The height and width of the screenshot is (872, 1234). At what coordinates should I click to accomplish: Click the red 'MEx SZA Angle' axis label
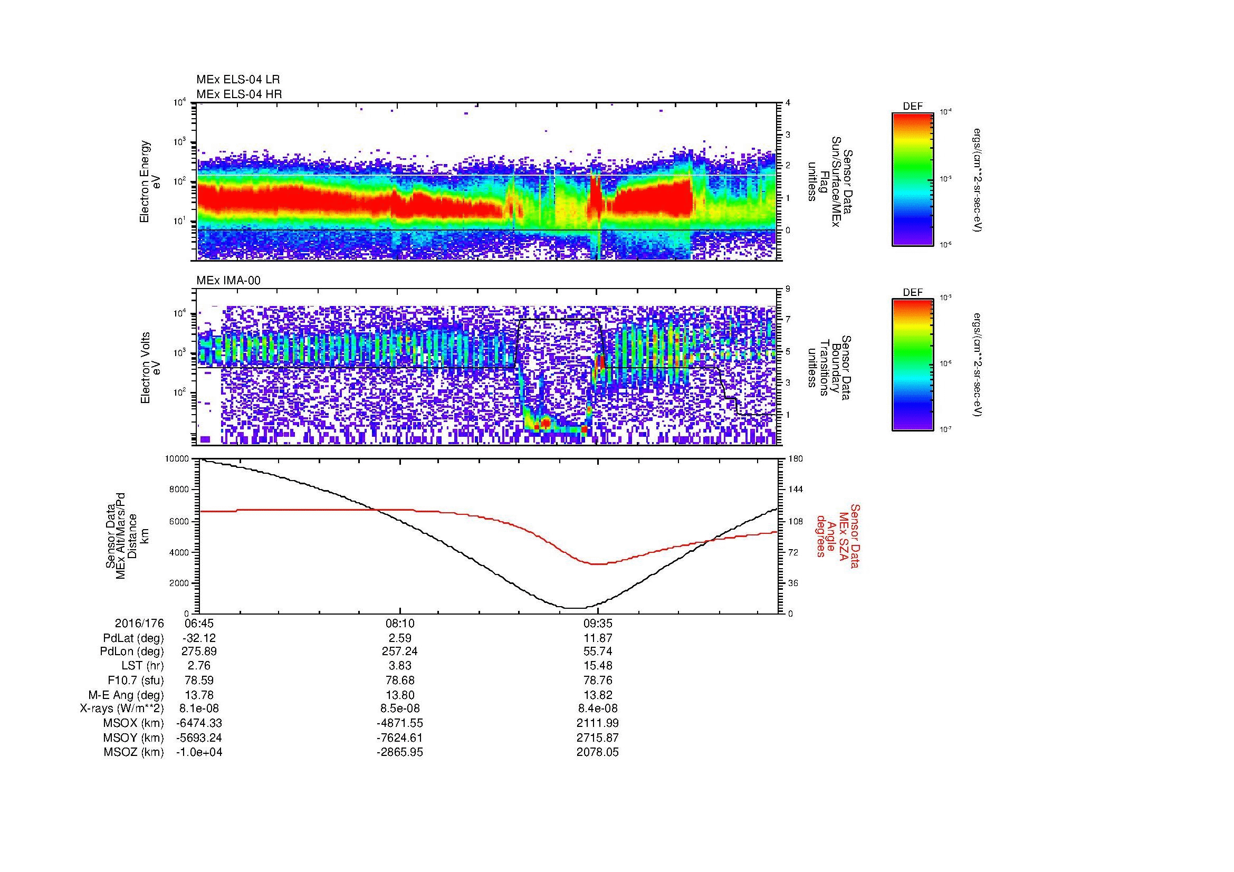(x=838, y=535)
